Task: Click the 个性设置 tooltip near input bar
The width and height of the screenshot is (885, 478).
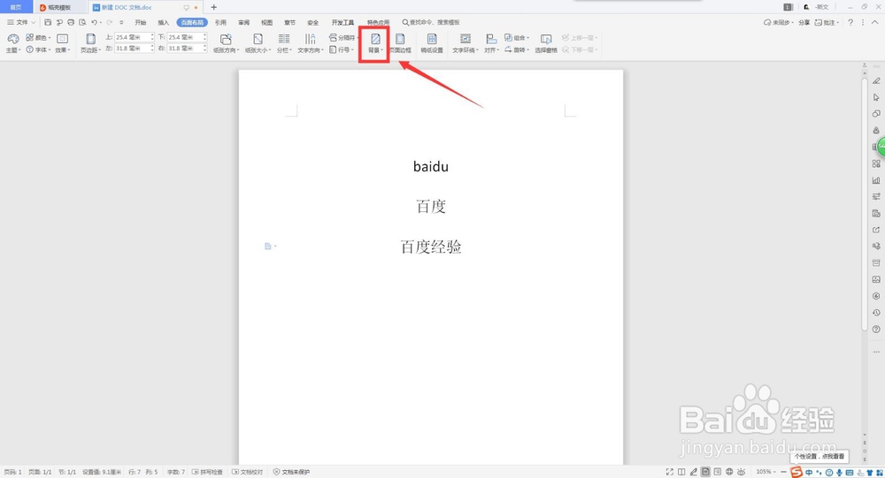Action: coord(820,457)
